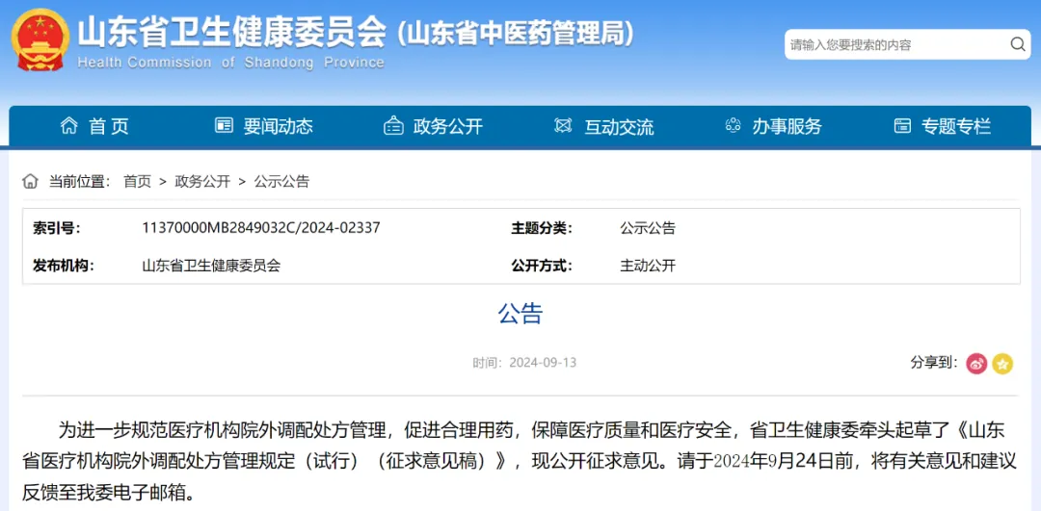Click the national emblem logo
This screenshot has width=1041, height=511.
click(x=40, y=39)
